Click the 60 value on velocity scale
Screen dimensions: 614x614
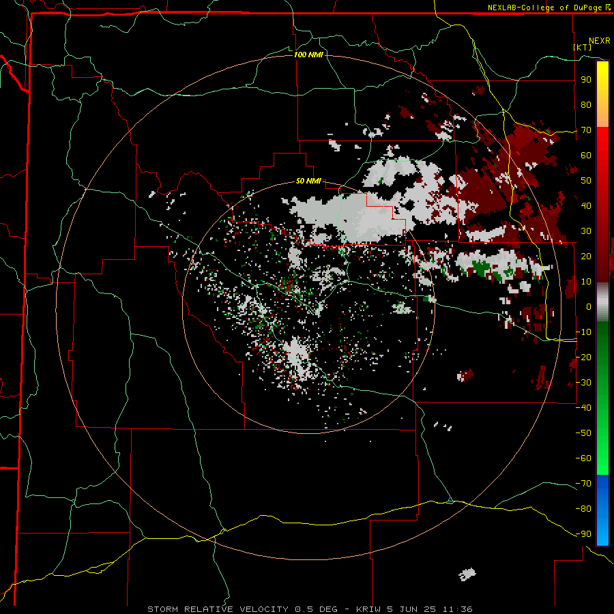586,156
